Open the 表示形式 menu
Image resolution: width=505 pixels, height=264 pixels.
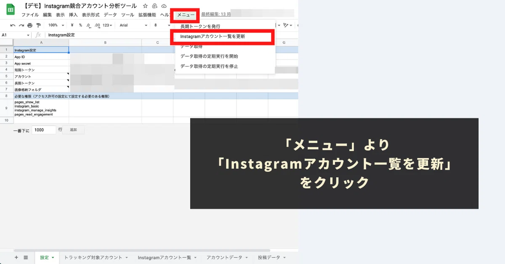pyautogui.click(x=90, y=15)
